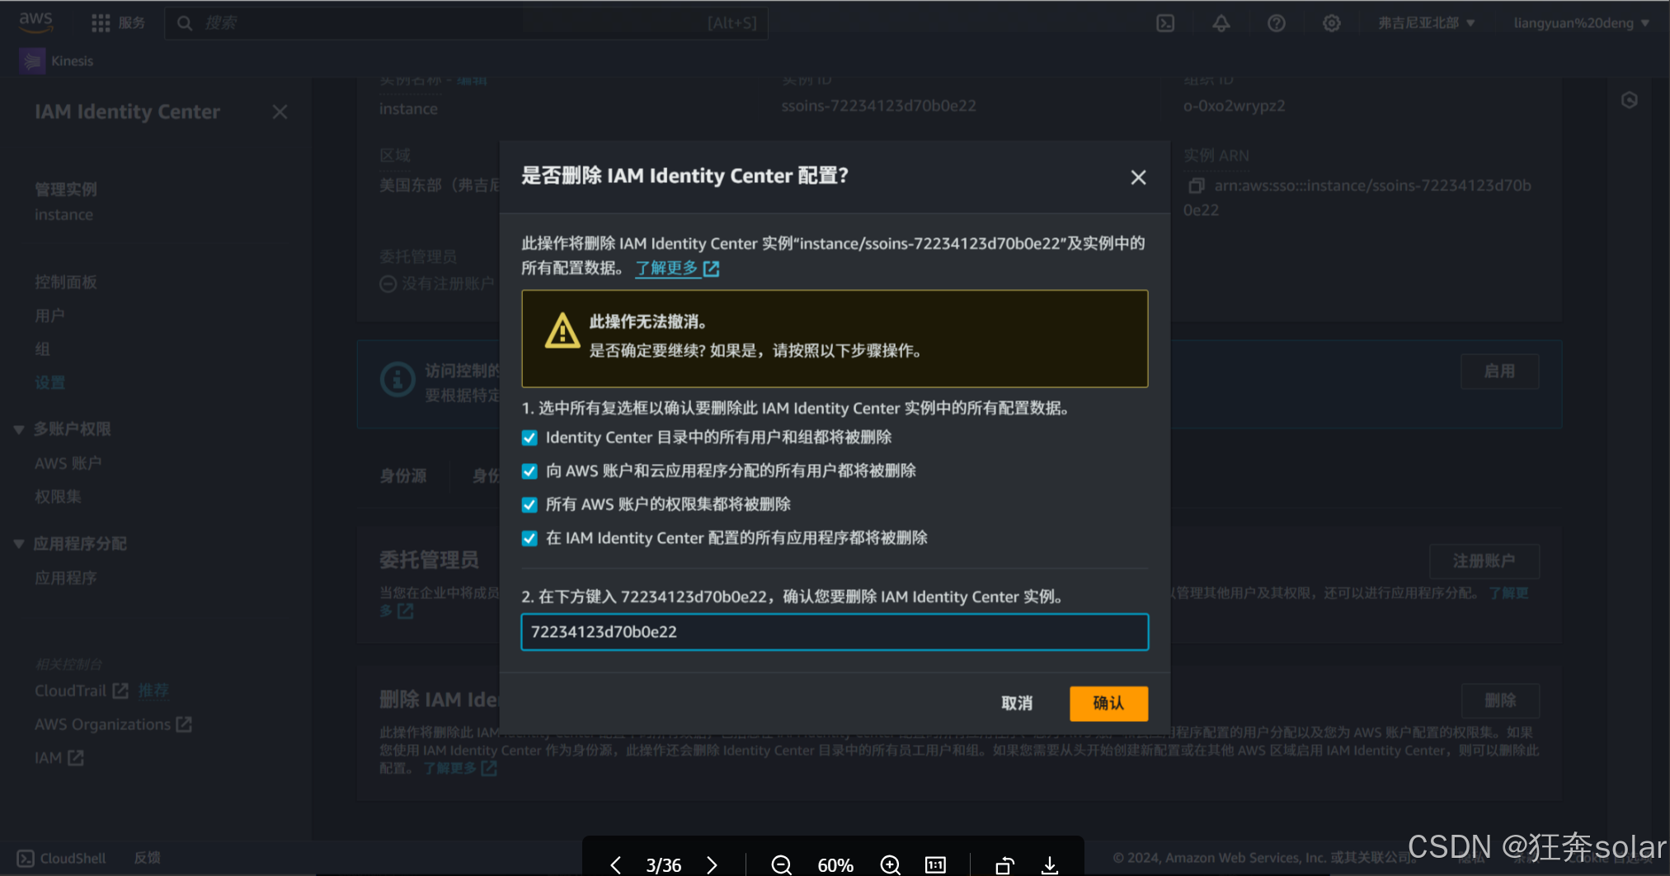The height and width of the screenshot is (876, 1670).
Task: Open AWS 账户 in sidebar
Action: coord(68,463)
